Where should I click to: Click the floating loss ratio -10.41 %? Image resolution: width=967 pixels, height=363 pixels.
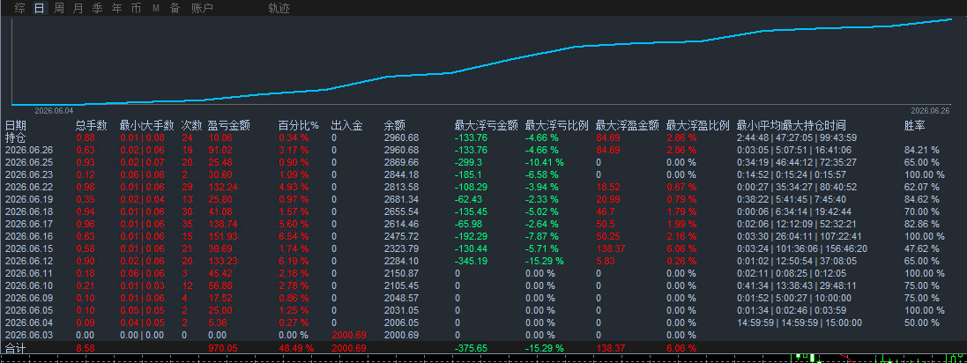click(545, 162)
